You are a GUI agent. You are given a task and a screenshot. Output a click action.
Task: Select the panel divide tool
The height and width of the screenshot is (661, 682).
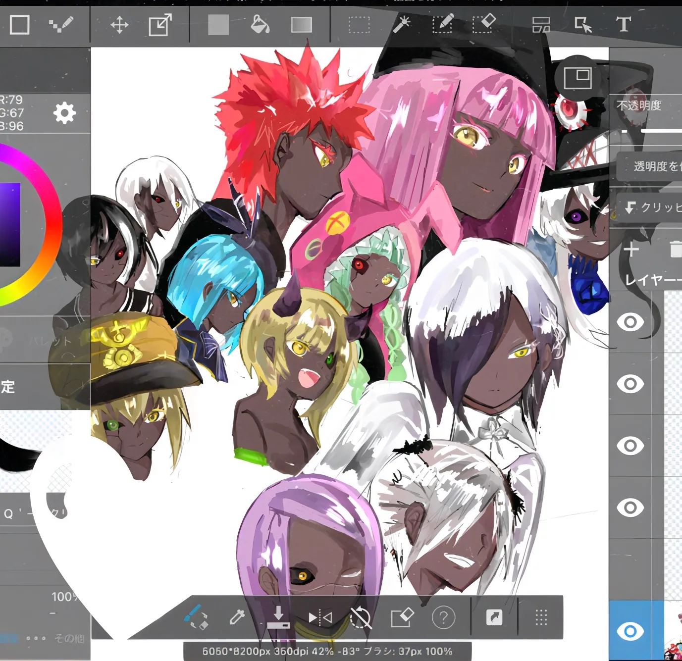pos(541,25)
